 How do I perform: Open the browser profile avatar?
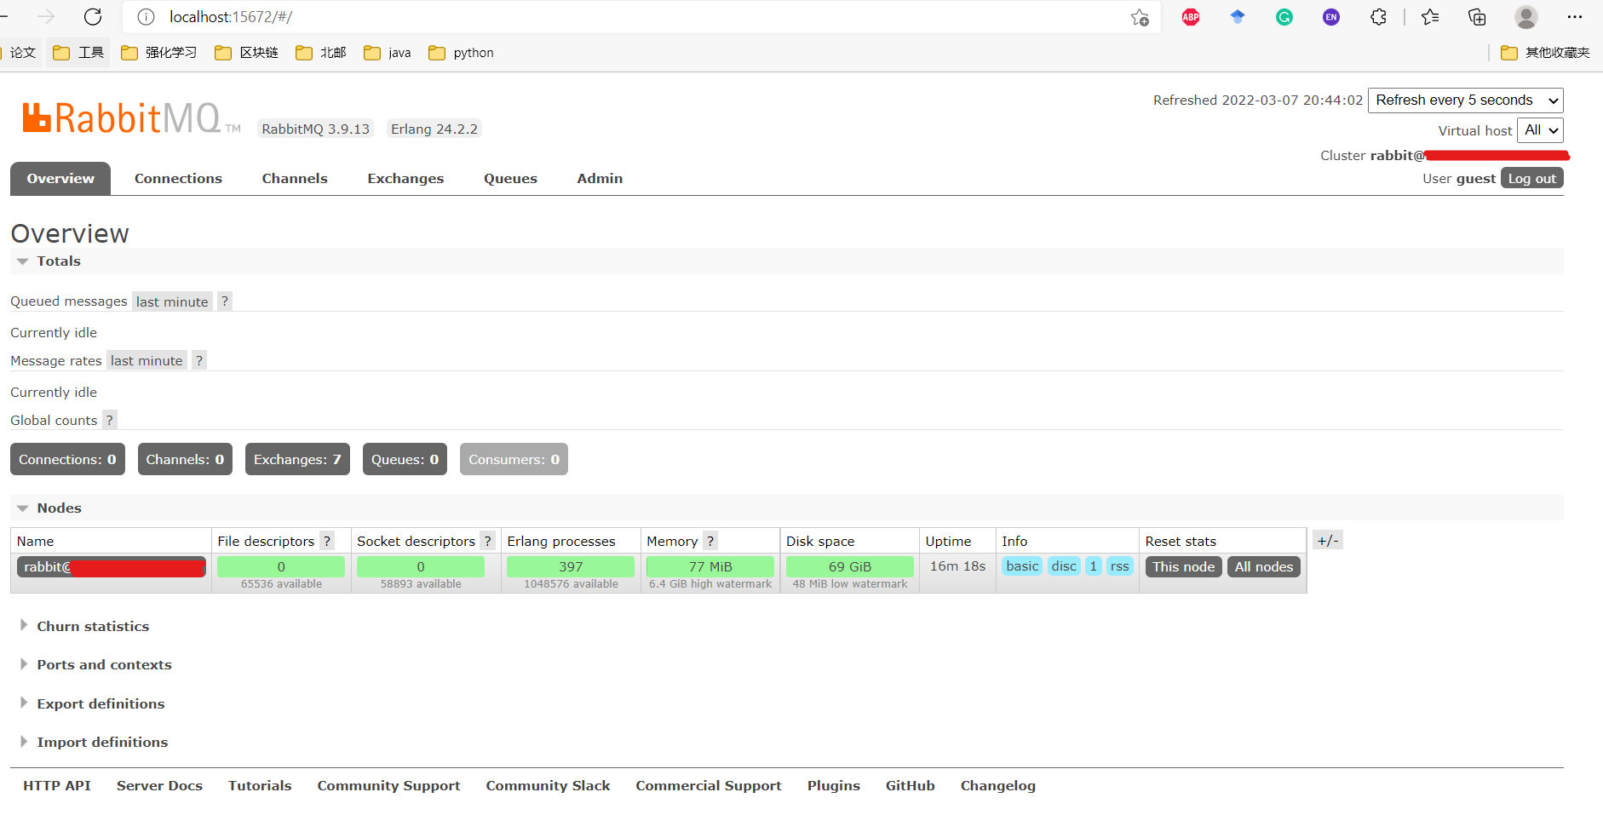(1526, 17)
